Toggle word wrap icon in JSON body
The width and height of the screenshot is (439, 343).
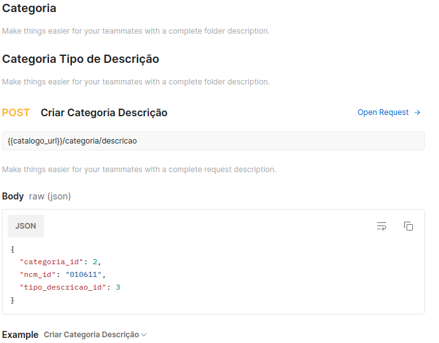382,226
